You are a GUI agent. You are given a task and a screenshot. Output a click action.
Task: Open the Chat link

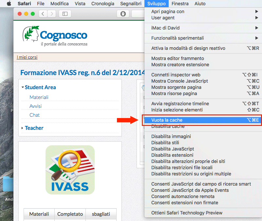[x=35, y=115]
